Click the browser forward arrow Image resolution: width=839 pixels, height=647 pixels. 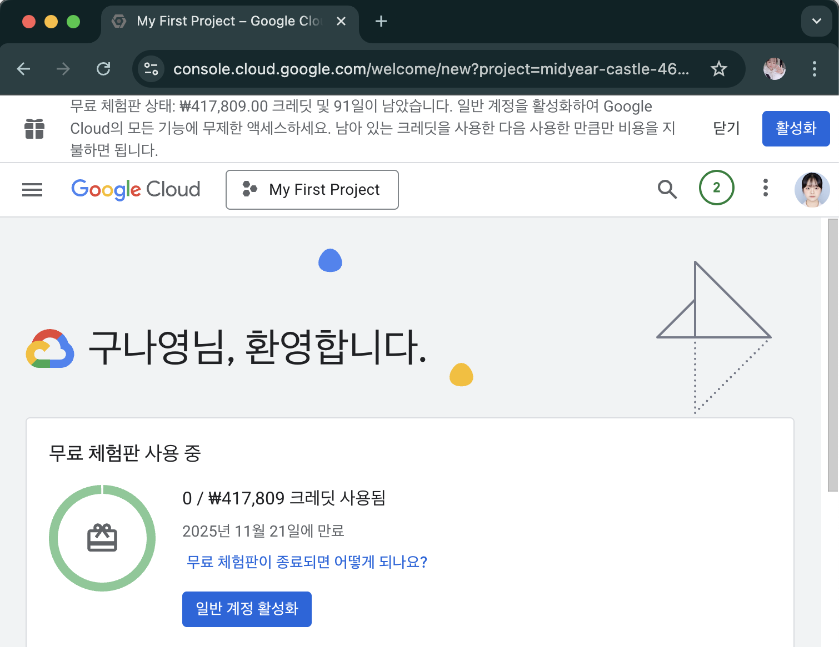63,69
